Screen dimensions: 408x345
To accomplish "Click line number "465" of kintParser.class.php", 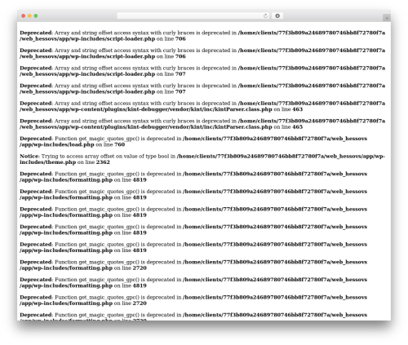I will [297, 127].
